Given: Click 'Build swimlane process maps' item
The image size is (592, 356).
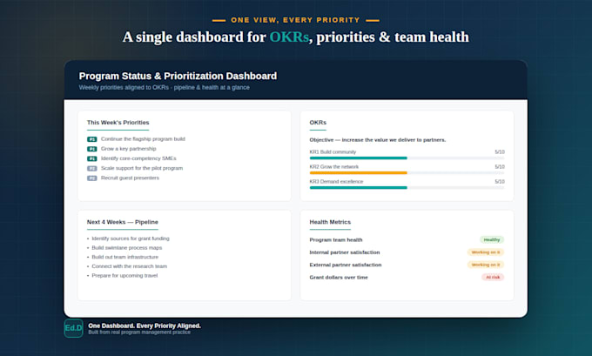Looking at the screenshot, I should (x=127, y=248).
